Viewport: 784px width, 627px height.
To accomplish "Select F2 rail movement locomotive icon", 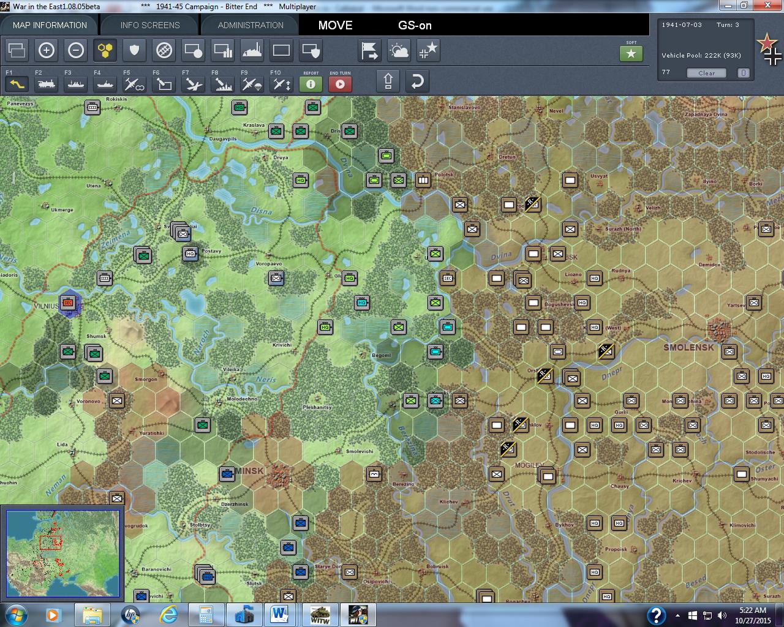I will click(x=47, y=83).
